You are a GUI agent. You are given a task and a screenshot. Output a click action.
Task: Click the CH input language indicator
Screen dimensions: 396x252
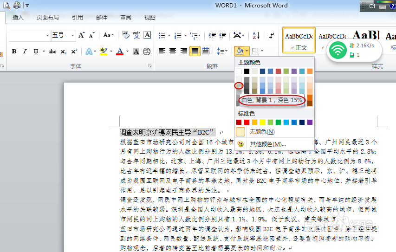pos(372,6)
